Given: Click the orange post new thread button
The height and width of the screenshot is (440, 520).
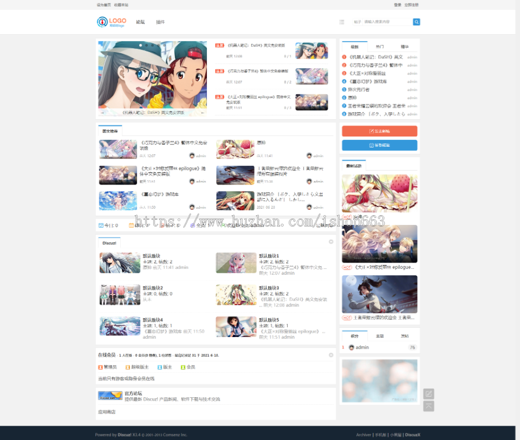Looking at the screenshot, I should coord(380,131).
